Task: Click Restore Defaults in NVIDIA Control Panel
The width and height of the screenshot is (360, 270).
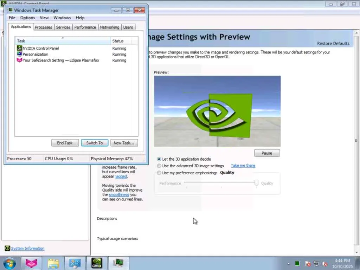Action: (x=333, y=43)
